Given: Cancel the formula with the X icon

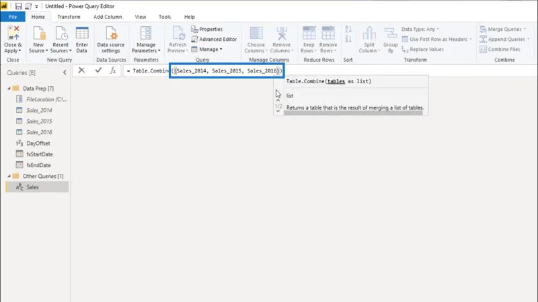Looking at the screenshot, I should coord(81,70).
